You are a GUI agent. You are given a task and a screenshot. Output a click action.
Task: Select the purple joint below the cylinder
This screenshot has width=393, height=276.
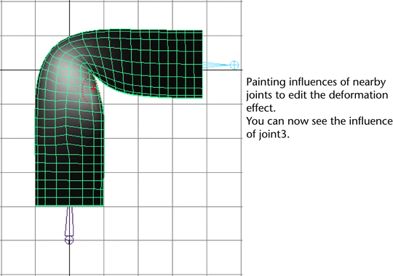tap(69, 240)
